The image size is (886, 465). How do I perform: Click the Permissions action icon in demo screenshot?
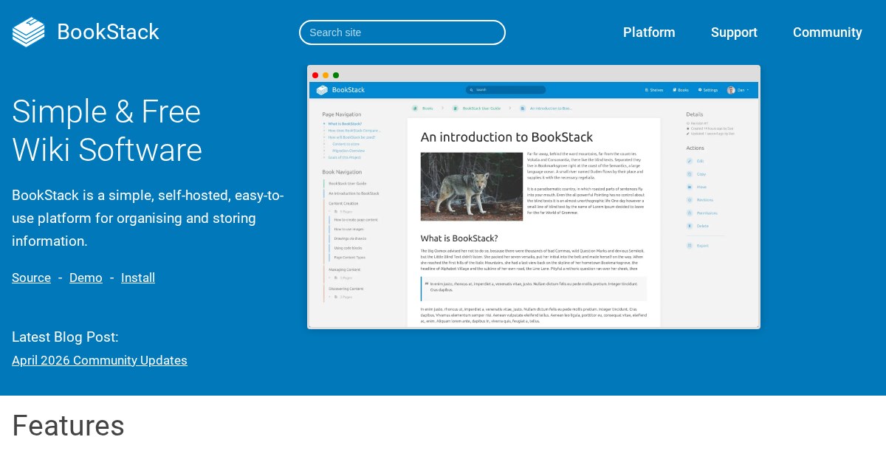[x=690, y=213]
